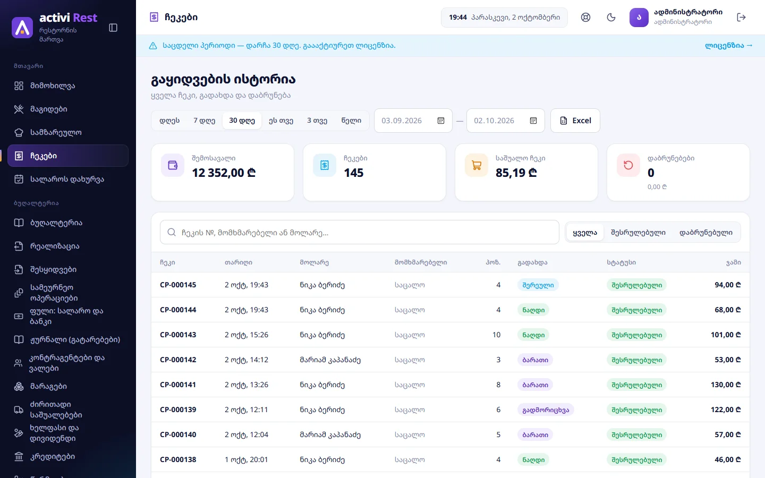765x478 pixels.
Task: Click the საშუალო ჩეკი cart icon
Action: point(477,165)
